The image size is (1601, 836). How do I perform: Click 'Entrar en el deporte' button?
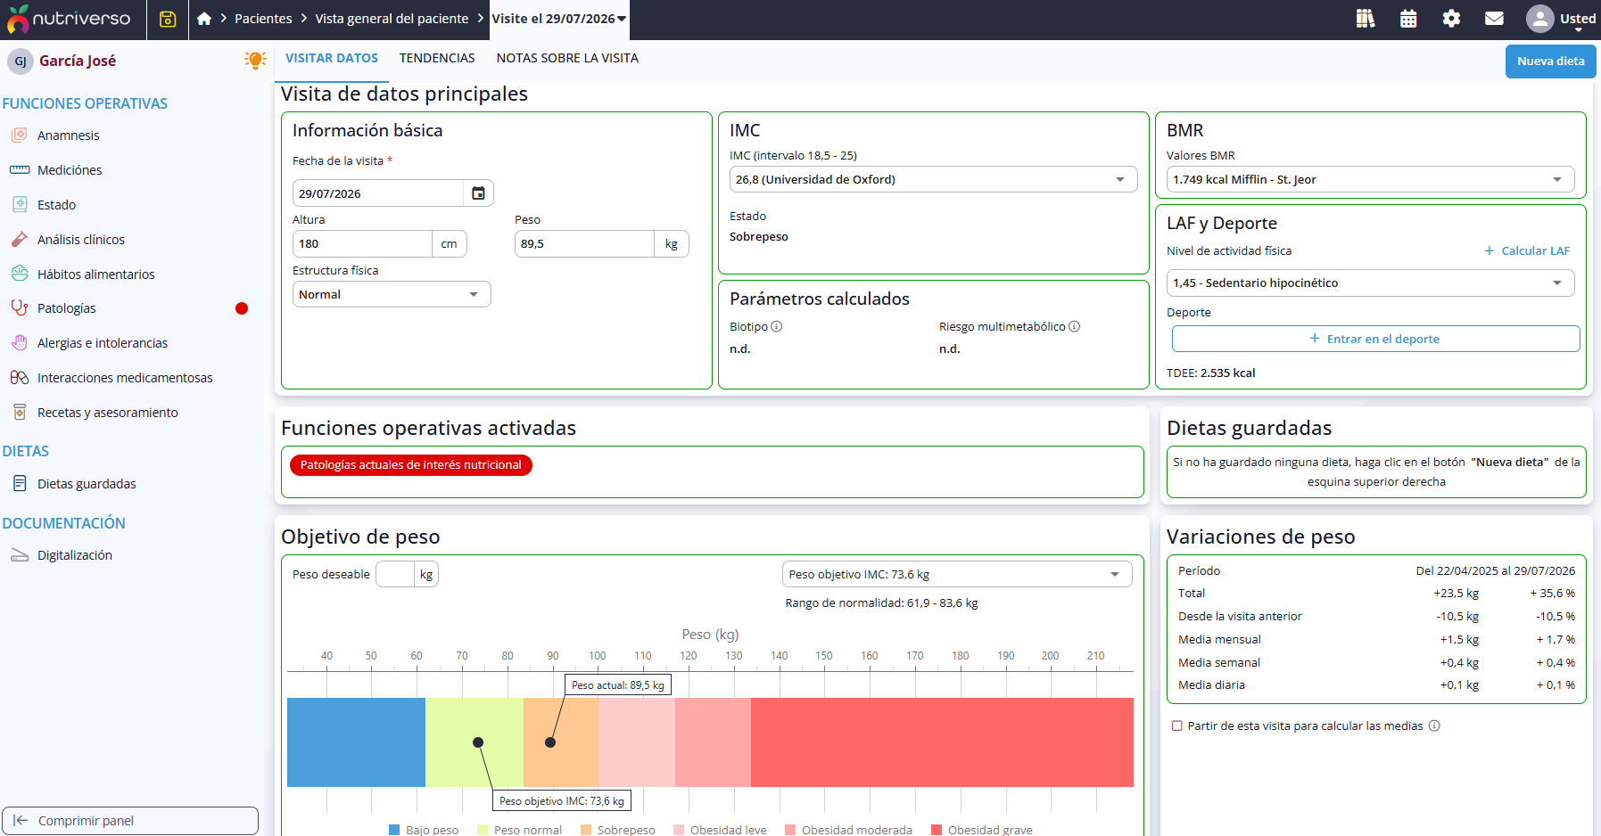(1375, 339)
